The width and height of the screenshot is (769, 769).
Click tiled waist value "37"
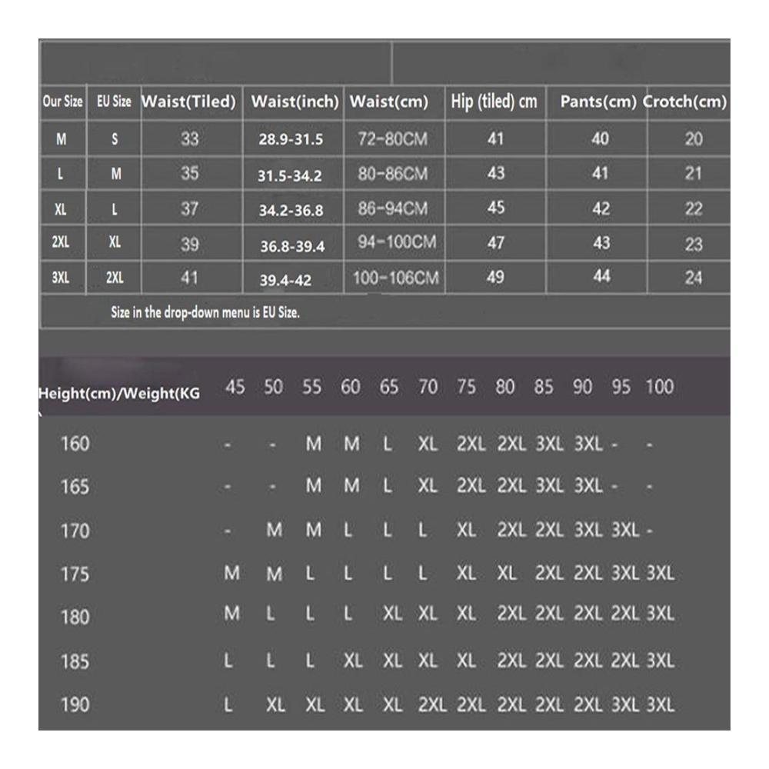190,209
